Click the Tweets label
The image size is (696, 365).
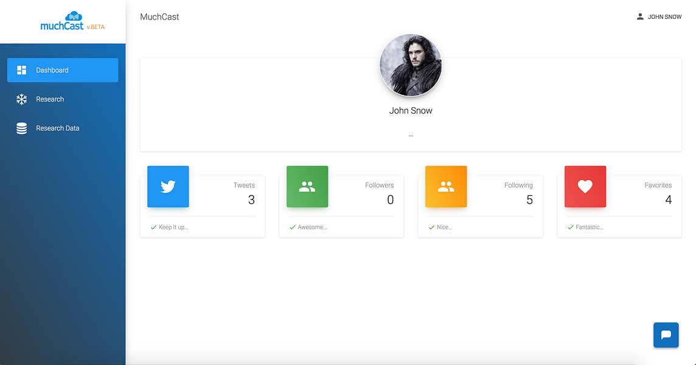244,185
